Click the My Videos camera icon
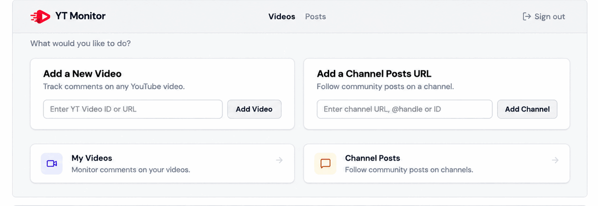 (52, 164)
